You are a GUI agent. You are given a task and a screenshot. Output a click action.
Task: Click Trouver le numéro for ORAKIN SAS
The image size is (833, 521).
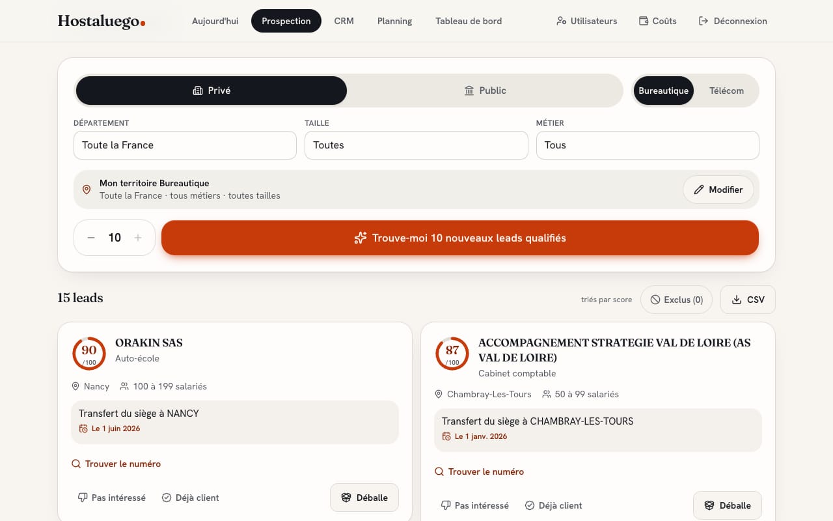point(116,464)
